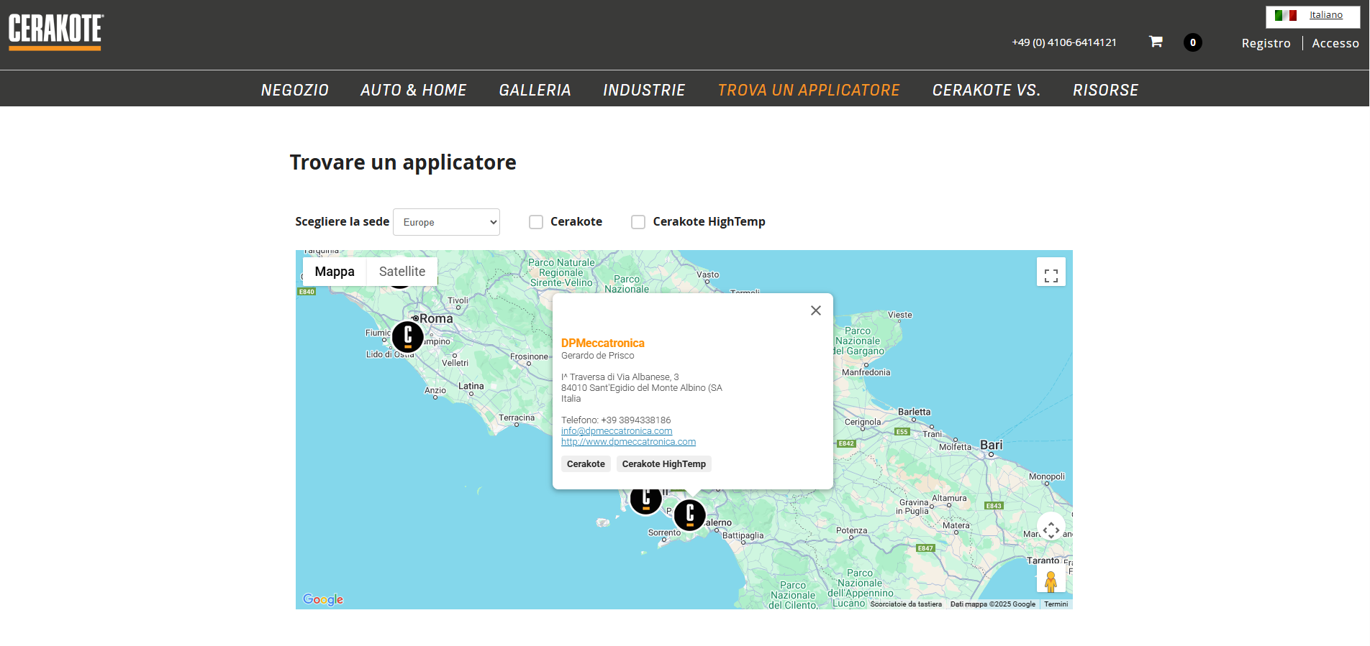Open TROVA UN APPLICATORE menu item
This screenshot has width=1370, height=646.
[809, 91]
